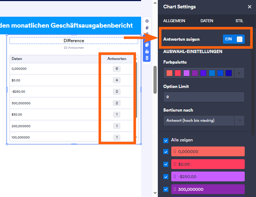This screenshot has width=256, height=197.
Task: Turn off Antworten zeigen toggle
Action: point(233,39)
